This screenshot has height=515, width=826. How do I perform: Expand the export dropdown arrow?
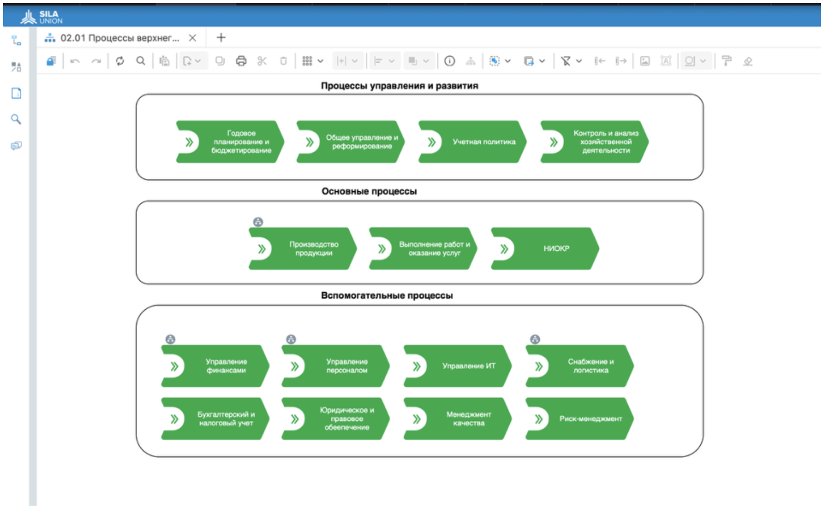(x=542, y=61)
